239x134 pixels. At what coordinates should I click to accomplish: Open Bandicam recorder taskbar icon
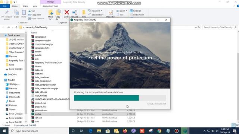177,131
